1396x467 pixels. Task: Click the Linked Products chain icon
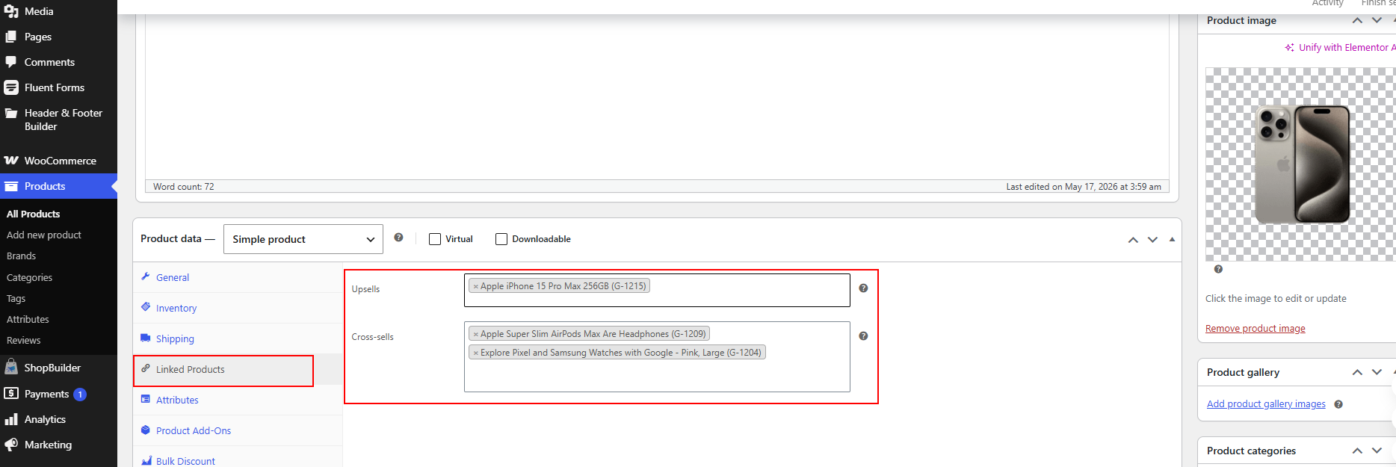click(x=146, y=368)
